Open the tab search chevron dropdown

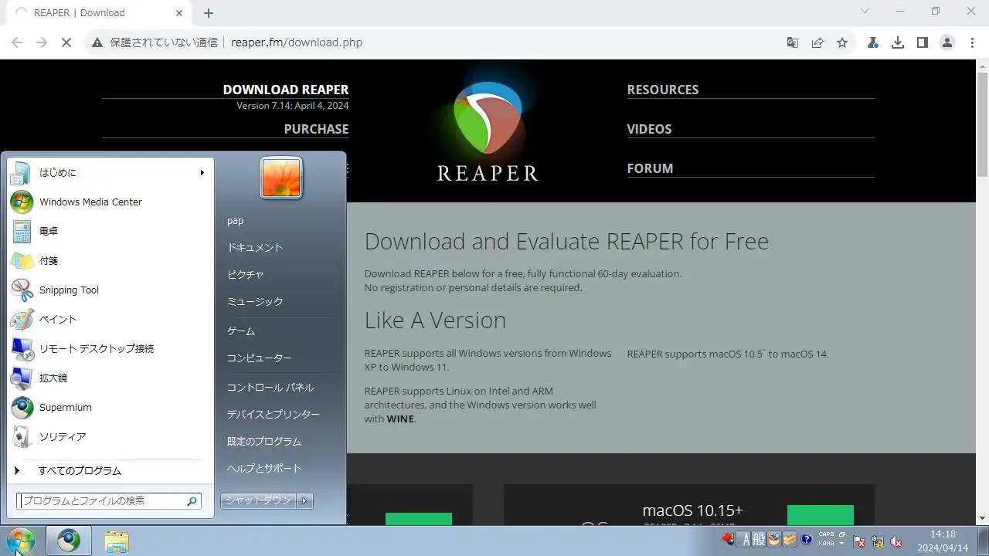point(865,12)
